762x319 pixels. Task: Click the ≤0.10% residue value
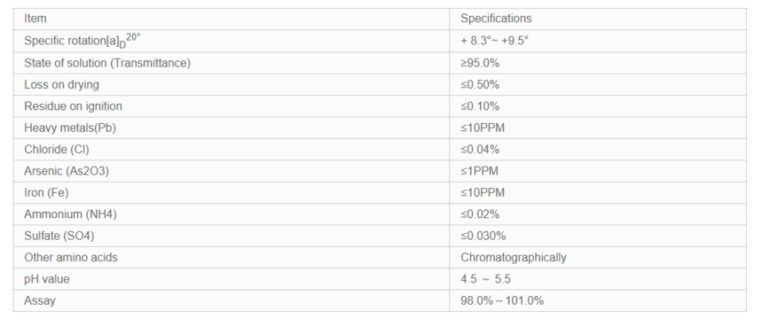[x=480, y=106]
